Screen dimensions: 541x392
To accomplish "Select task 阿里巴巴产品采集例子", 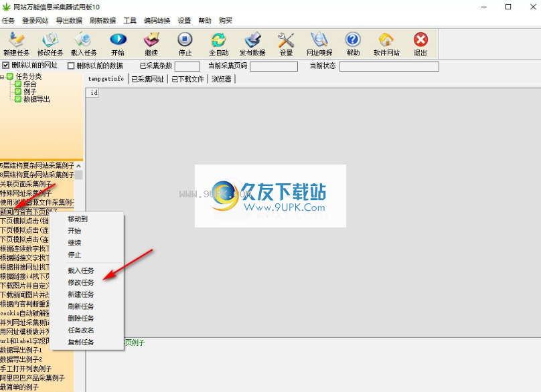I will click(32, 378).
